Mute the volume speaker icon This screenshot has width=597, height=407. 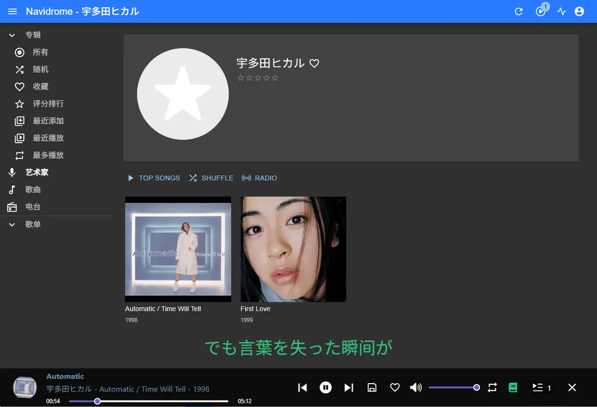point(416,388)
